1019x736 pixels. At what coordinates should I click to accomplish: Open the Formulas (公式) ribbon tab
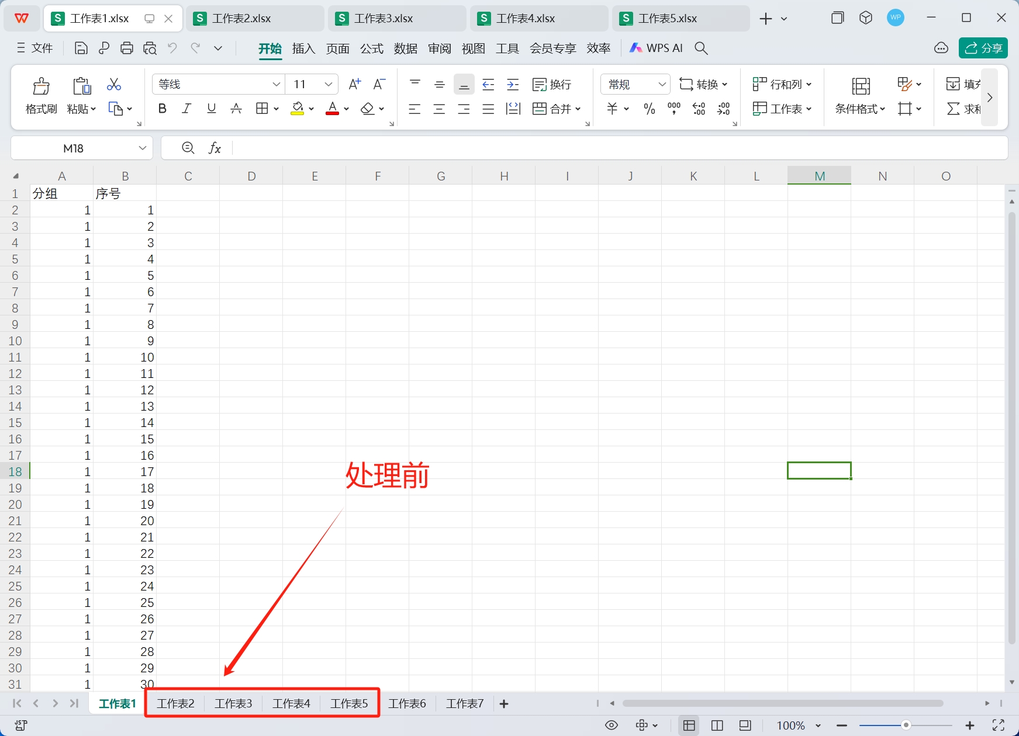(x=372, y=48)
